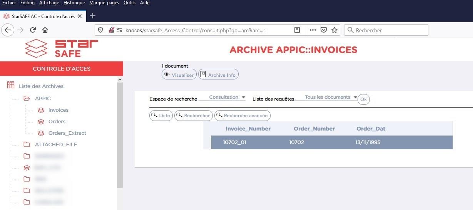Click the Invoices archive stack icon
This screenshot has height=210, width=473.
(41, 110)
